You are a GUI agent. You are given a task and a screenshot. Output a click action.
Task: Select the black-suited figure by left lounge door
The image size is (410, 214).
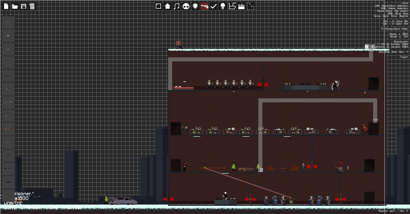click(184, 166)
